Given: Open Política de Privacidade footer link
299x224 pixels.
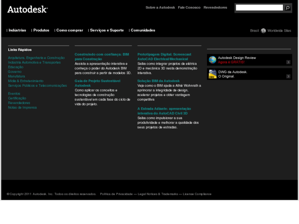Looking at the screenshot, I should tap(116, 194).
